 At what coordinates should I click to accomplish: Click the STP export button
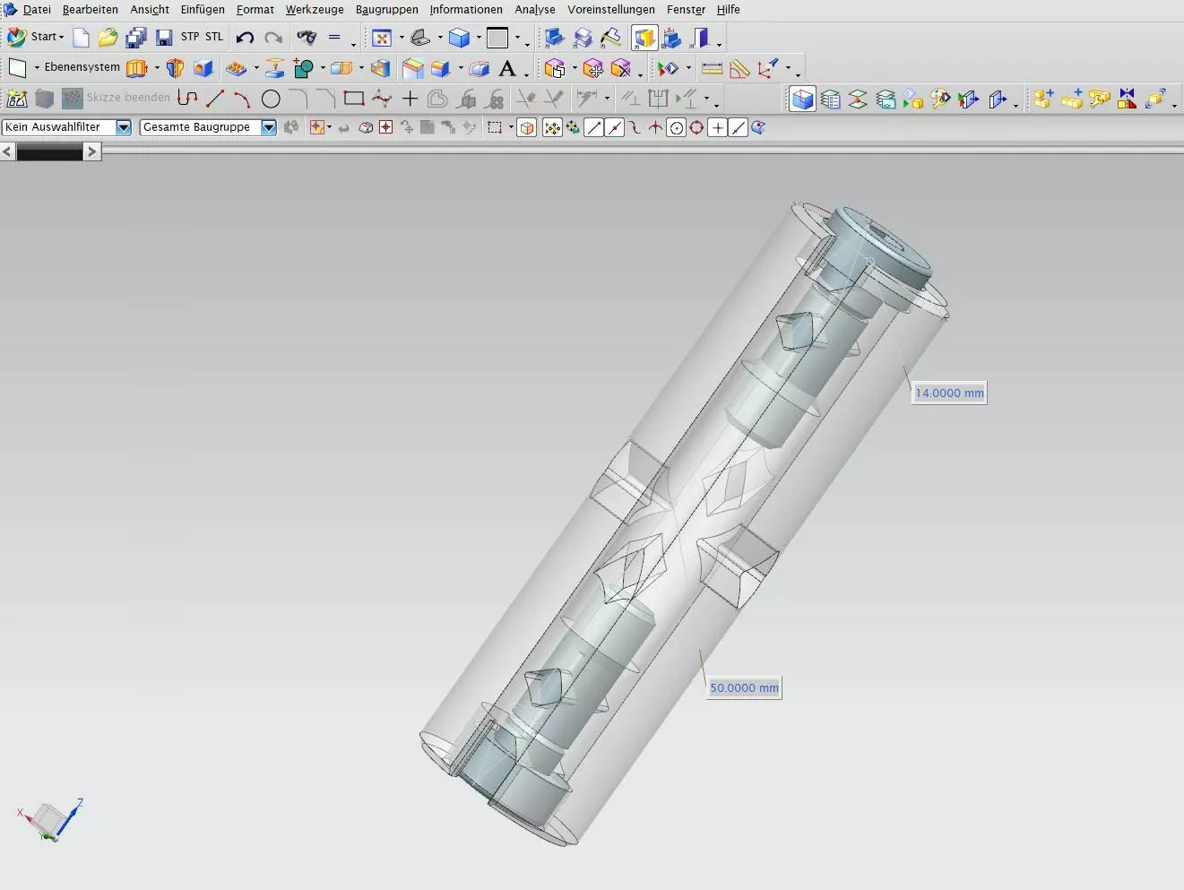tap(190, 37)
